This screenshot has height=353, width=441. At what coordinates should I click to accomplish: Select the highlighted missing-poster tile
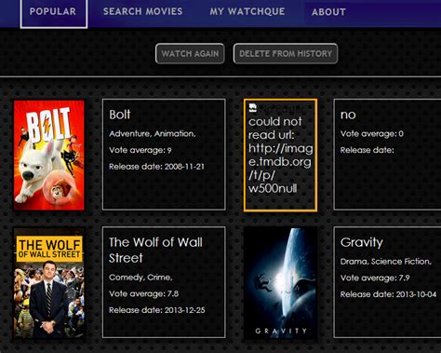point(280,156)
